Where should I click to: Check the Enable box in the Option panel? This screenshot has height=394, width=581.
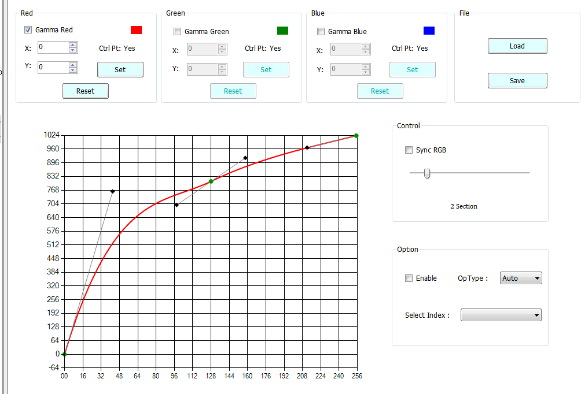(409, 278)
